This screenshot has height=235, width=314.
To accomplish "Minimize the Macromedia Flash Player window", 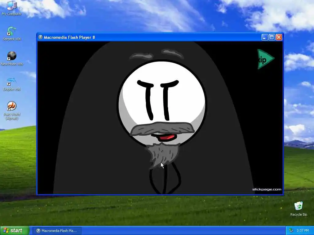I will coord(265,37).
